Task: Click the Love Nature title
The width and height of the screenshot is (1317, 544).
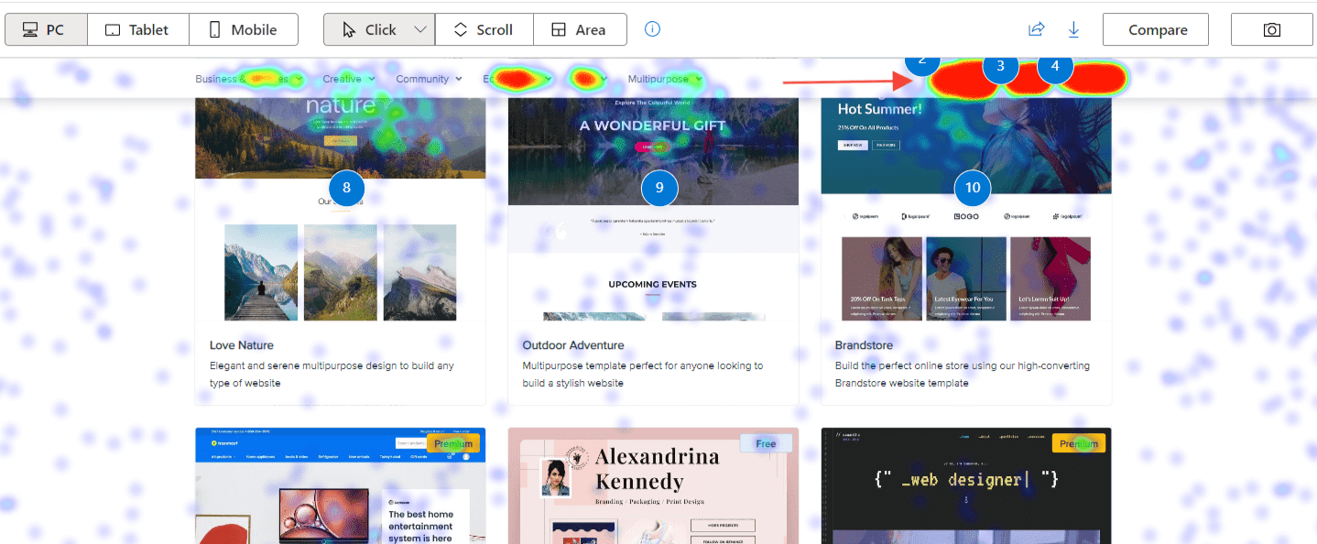Action: coord(242,345)
